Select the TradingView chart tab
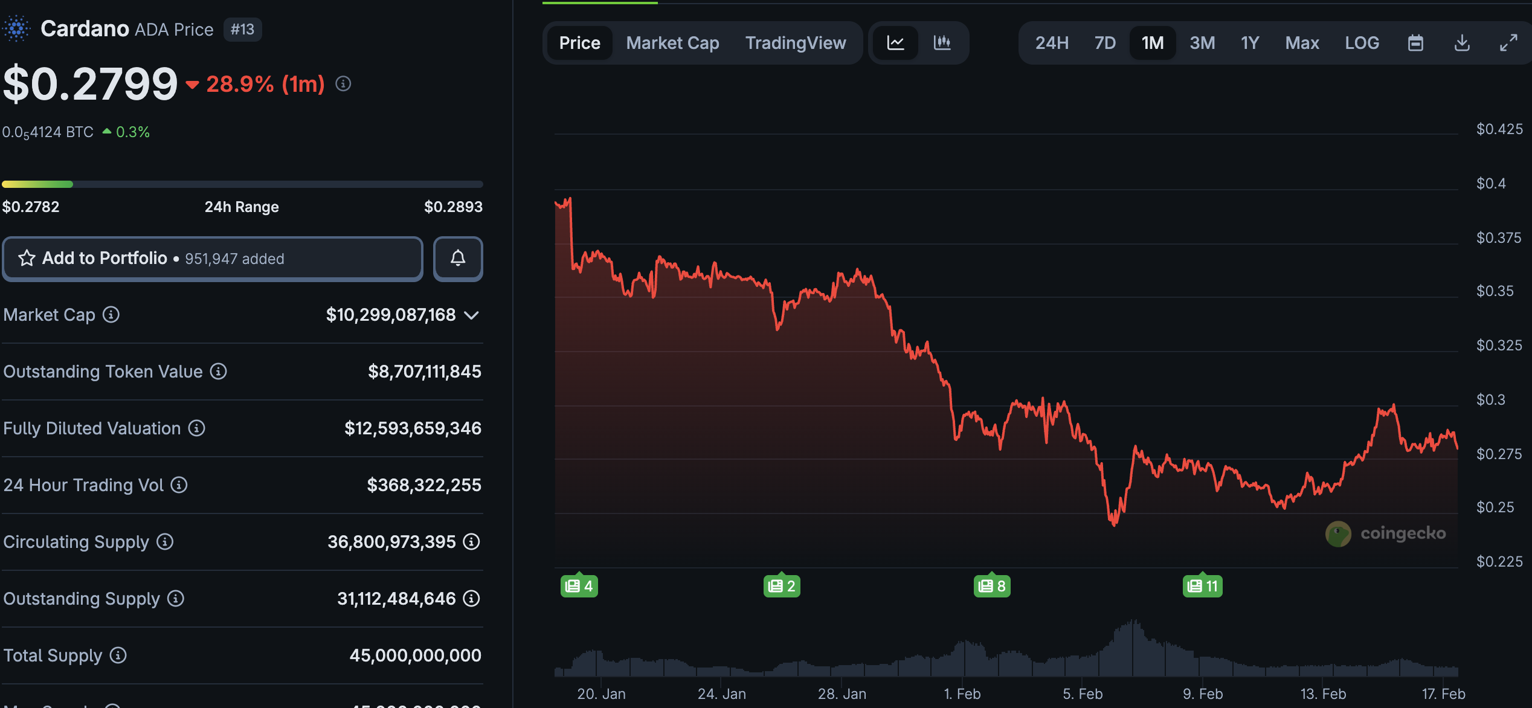Viewport: 1532px width, 708px height. point(796,43)
